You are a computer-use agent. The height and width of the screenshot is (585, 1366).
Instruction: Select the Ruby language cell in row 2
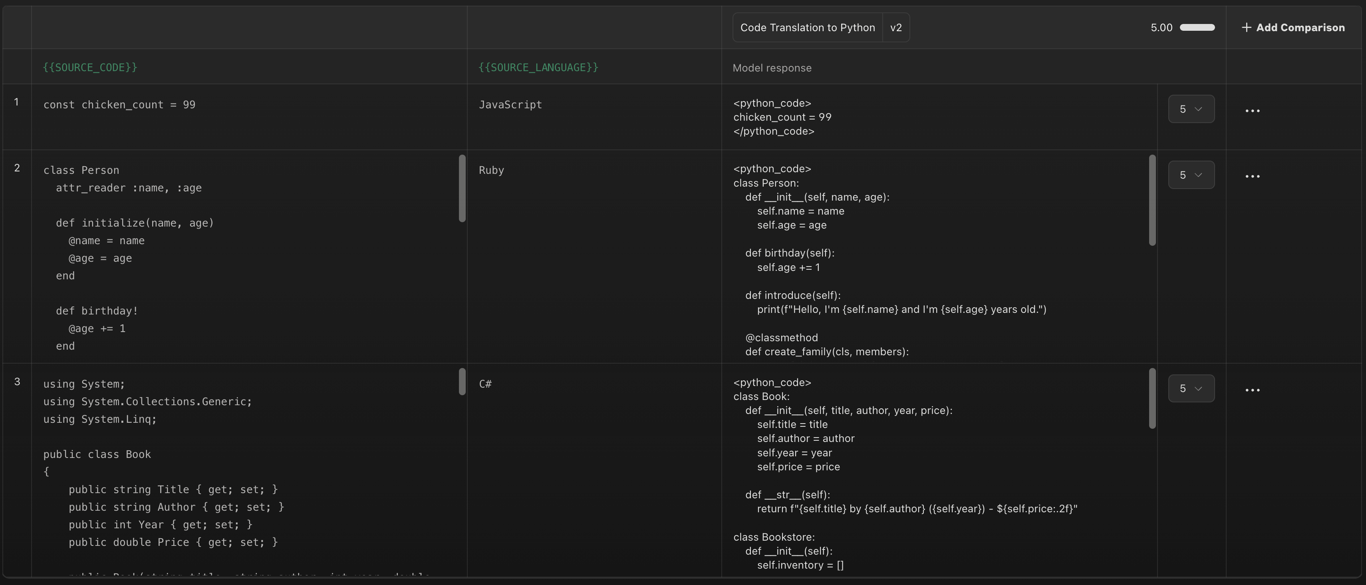coord(491,170)
